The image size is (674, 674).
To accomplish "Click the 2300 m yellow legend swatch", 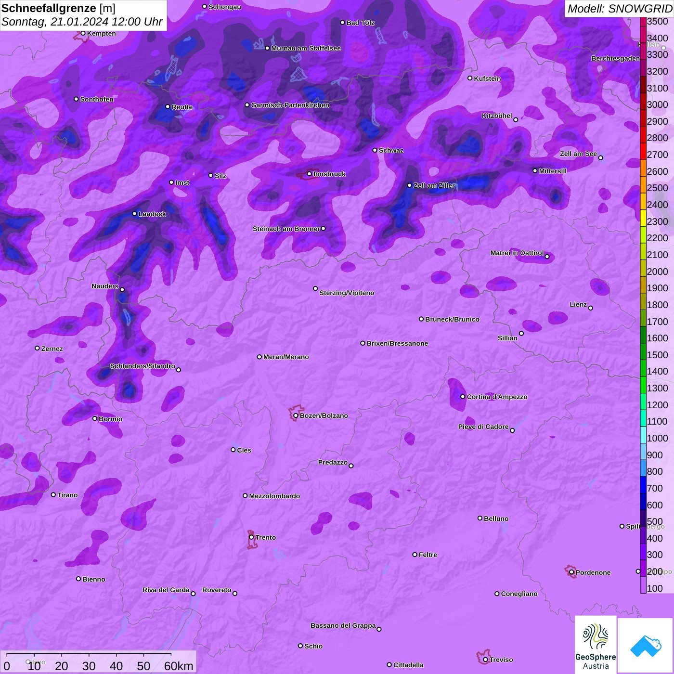I will (643, 218).
